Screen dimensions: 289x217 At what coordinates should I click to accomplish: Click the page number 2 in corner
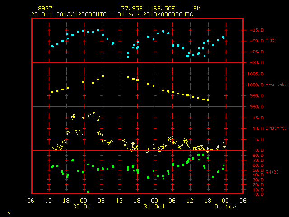tap(9, 214)
